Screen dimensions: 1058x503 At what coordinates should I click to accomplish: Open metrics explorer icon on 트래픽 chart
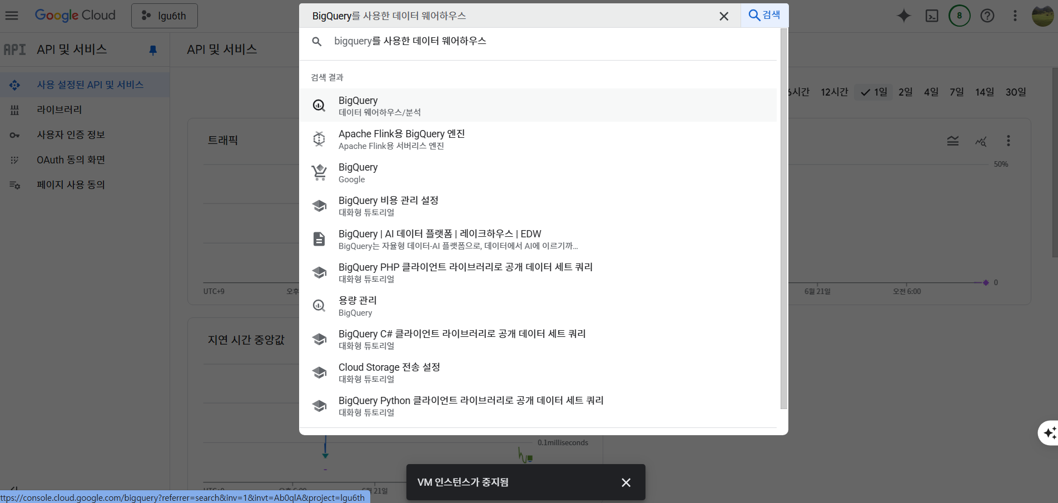(x=981, y=141)
